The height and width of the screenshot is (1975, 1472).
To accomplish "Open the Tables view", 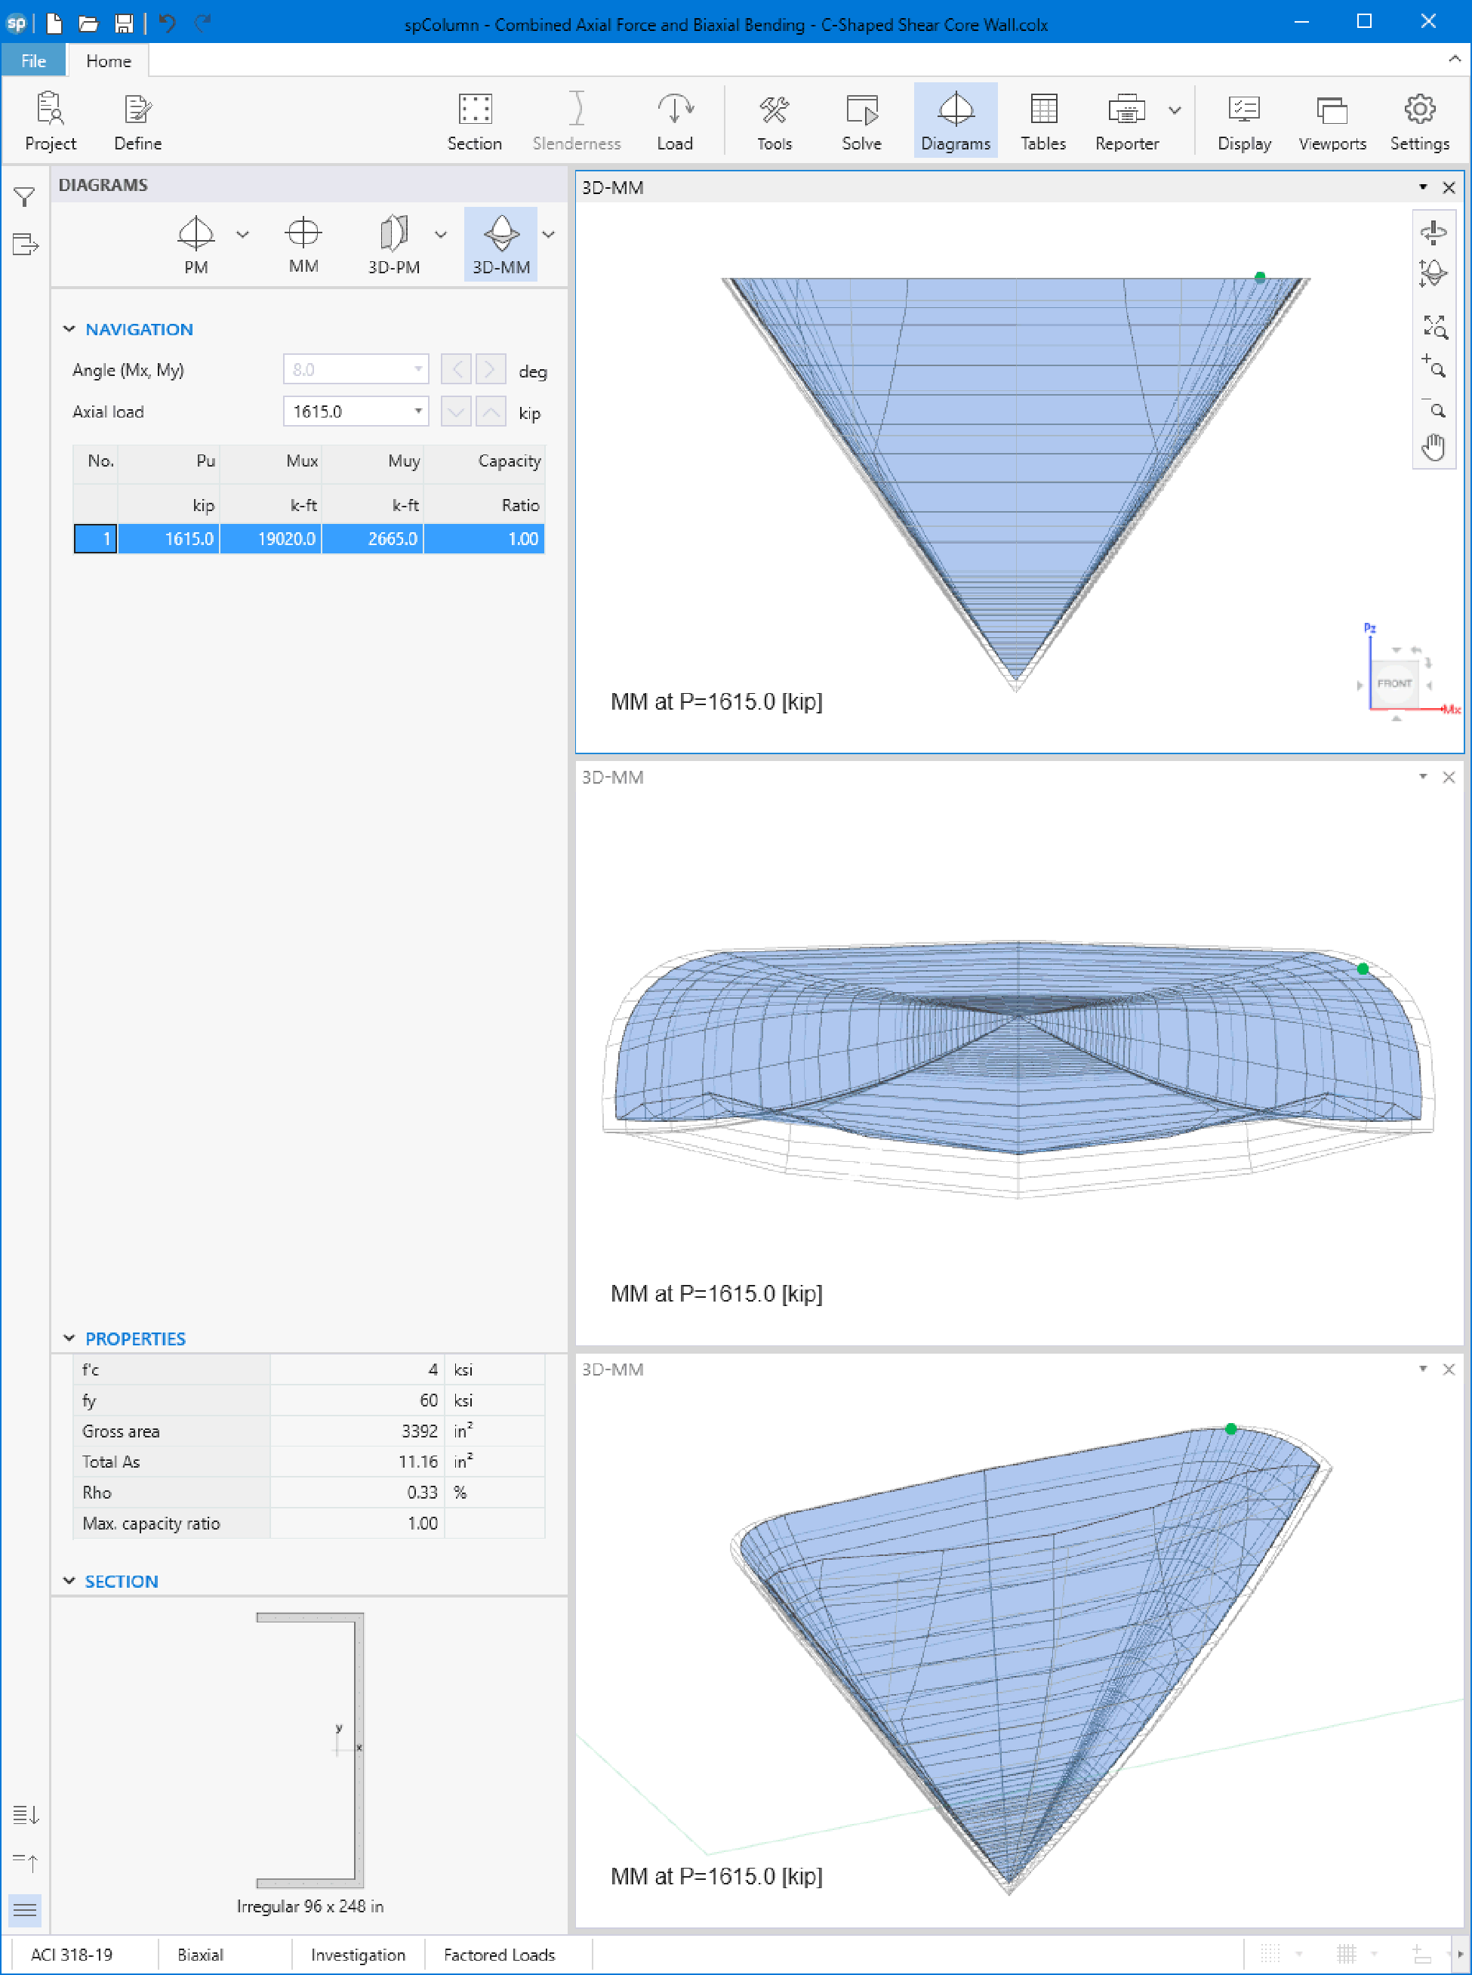I will pyautogui.click(x=1042, y=122).
